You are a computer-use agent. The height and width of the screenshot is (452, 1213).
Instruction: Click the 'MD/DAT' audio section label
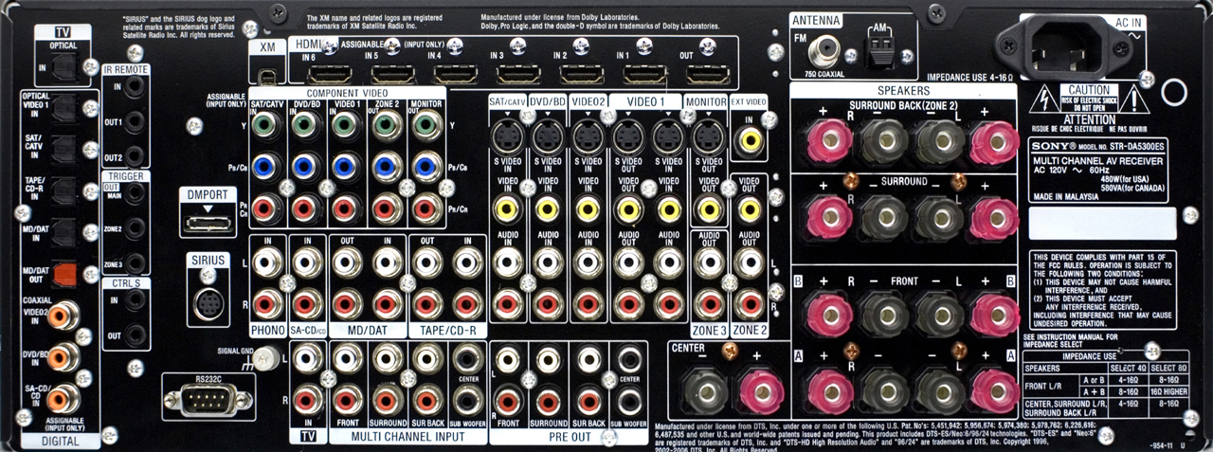pyautogui.click(x=367, y=331)
